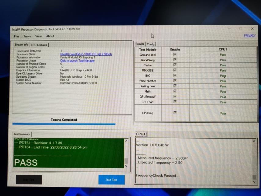This screenshot has height=196, width=261.
Task: Click the CPU1 output scroll down arrow
Action: pos(254,182)
